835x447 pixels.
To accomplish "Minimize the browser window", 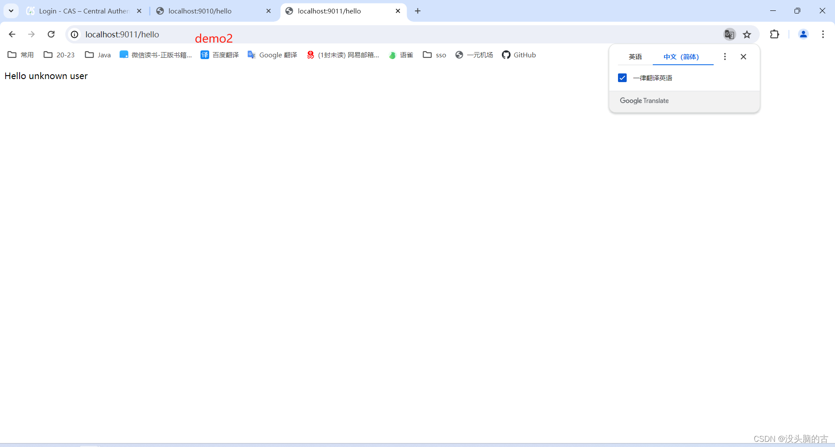I will (773, 11).
